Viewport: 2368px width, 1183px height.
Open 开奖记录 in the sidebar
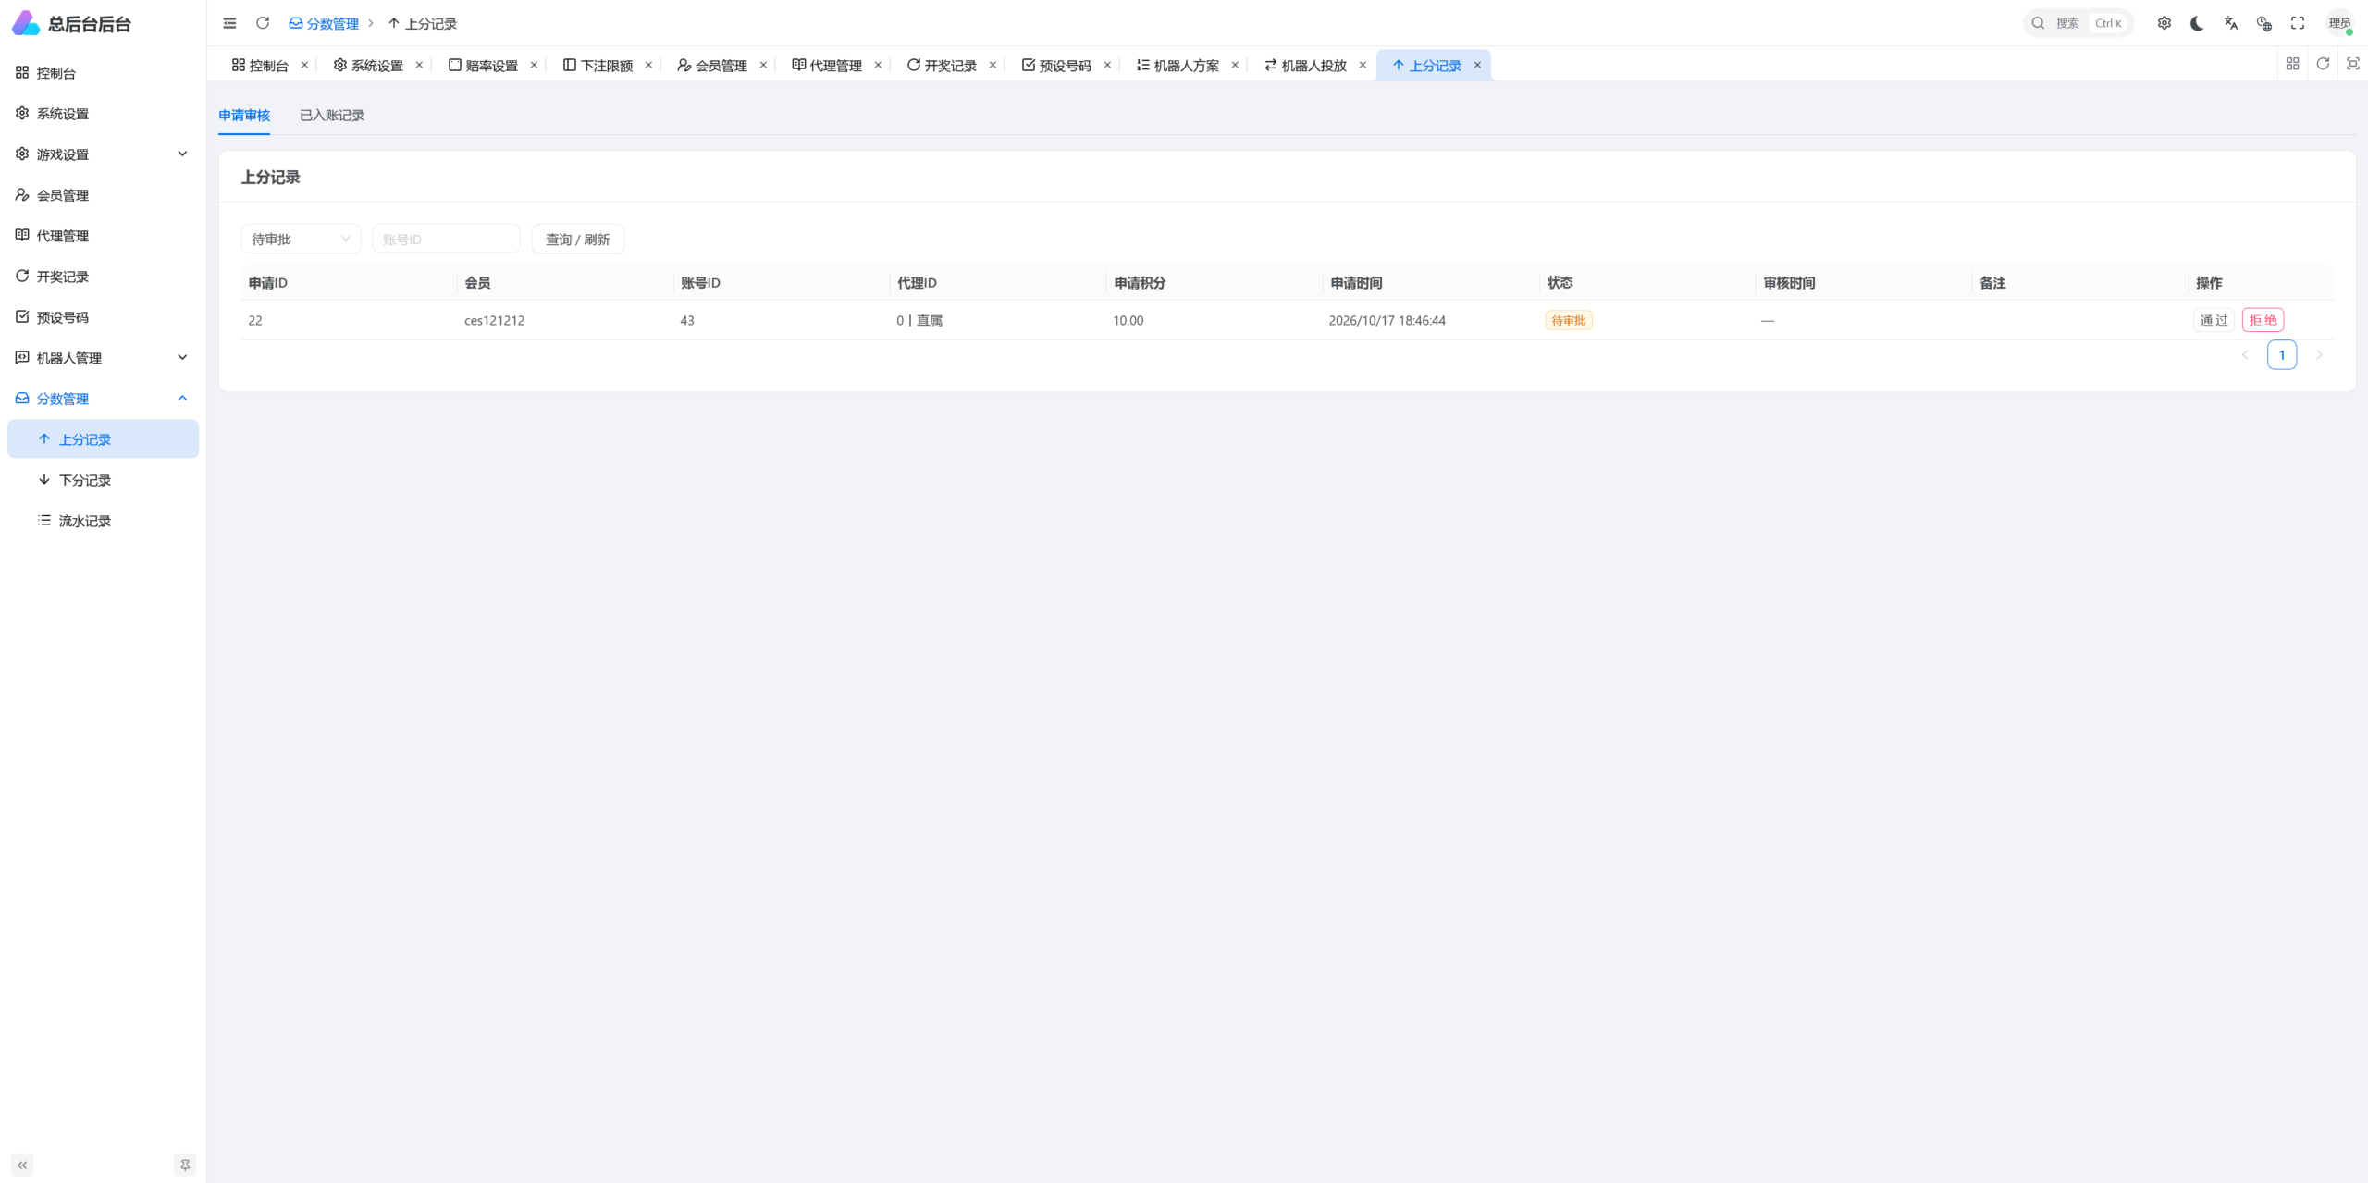[x=103, y=277]
